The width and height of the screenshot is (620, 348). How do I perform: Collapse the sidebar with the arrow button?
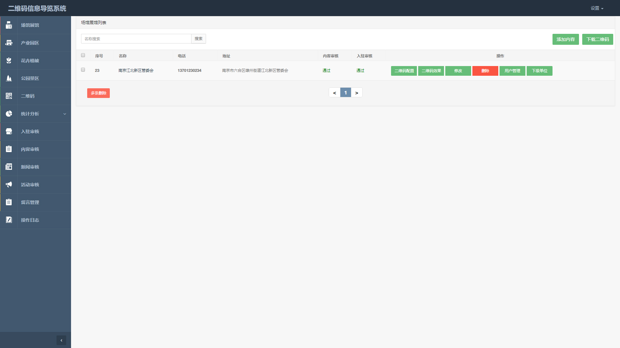[61, 340]
